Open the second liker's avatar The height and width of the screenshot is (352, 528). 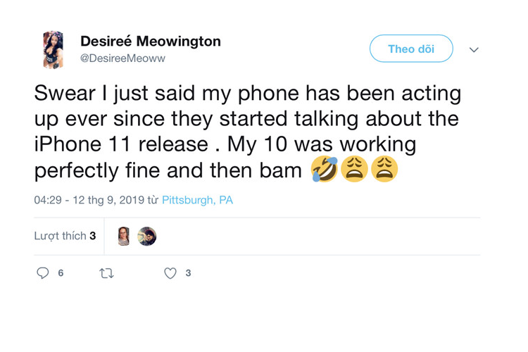147,237
